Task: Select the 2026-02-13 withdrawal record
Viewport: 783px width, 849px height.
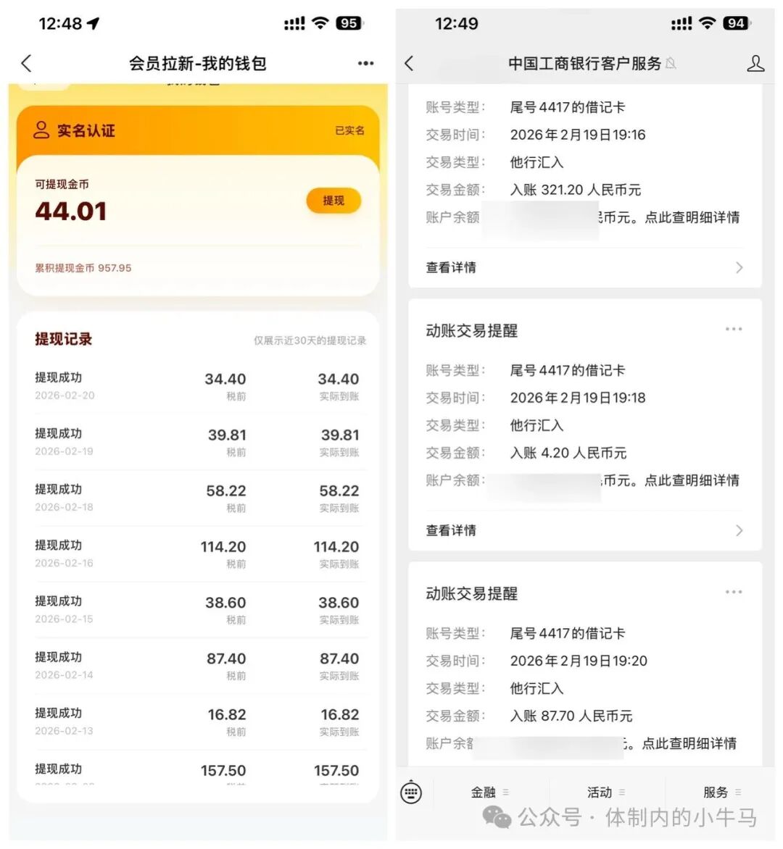Action: point(198,722)
